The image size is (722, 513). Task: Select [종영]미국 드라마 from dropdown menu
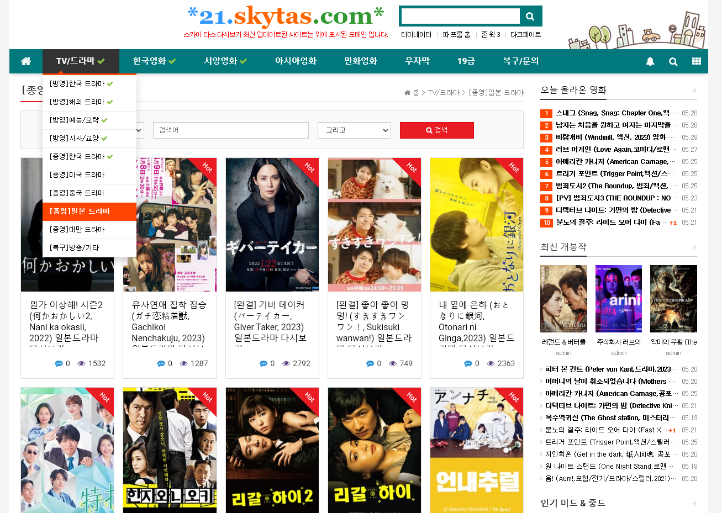click(x=89, y=175)
